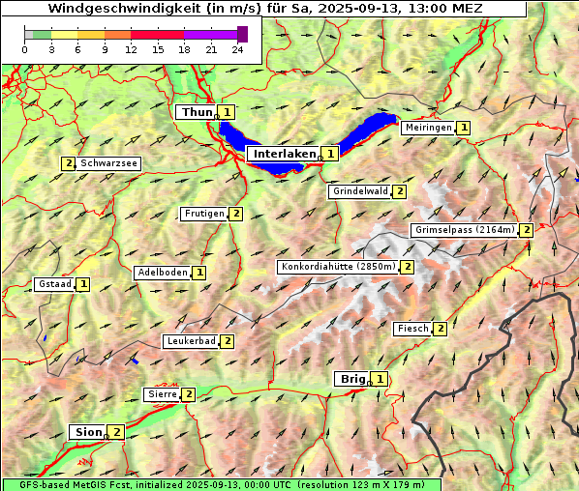Select the Meiringen location label
Viewport: 579px width, 491px height.
(x=428, y=128)
